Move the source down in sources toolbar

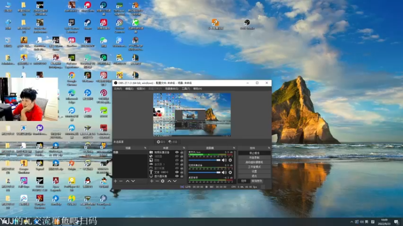(175, 181)
